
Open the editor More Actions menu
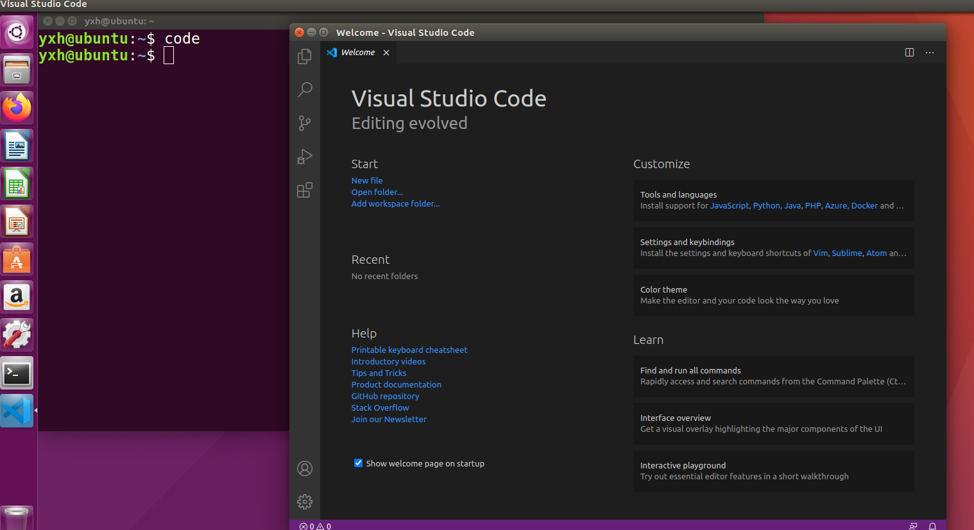930,53
